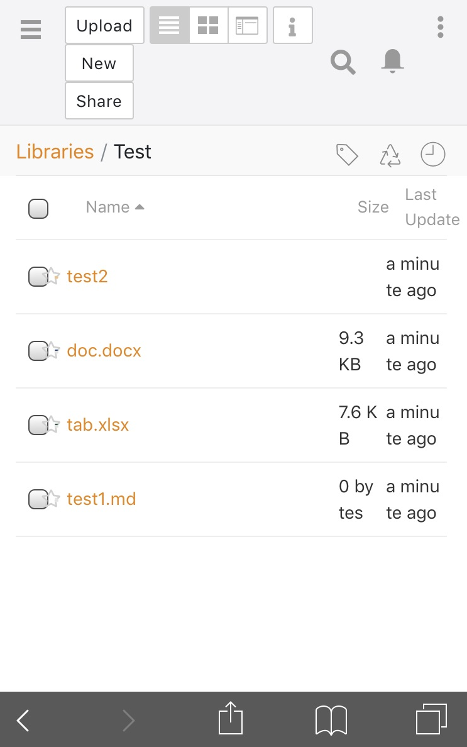Show library details info panel
Image resolution: width=467 pixels, height=747 pixels.
click(292, 25)
